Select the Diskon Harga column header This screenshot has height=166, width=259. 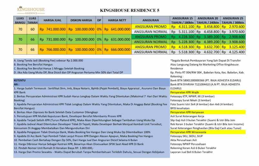pos(81,20)
